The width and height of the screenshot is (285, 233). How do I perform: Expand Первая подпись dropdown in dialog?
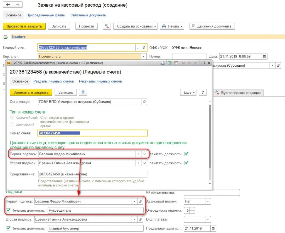pos(138,154)
